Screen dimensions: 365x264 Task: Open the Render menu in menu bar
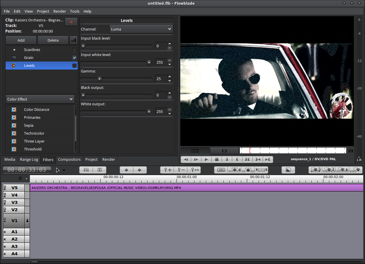coord(60,11)
